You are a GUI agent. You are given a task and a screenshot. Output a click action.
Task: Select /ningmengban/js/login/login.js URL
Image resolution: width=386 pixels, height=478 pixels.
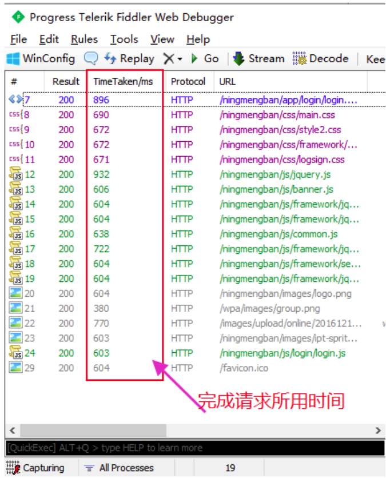(282, 353)
